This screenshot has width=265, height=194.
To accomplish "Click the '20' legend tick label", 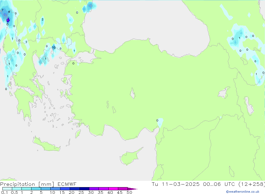I will coord(72,192).
